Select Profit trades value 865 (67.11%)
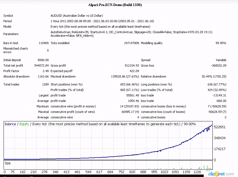The image size is (238, 177). (x=130, y=90)
